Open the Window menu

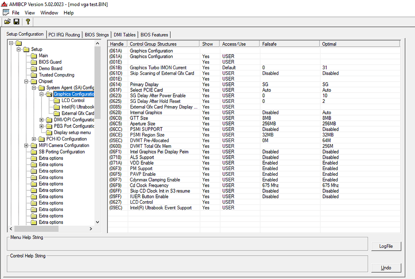tap(49, 13)
